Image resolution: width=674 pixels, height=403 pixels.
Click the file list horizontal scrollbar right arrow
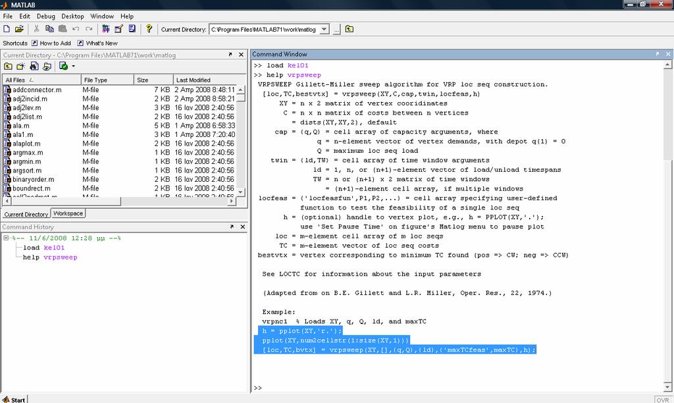[232, 201]
